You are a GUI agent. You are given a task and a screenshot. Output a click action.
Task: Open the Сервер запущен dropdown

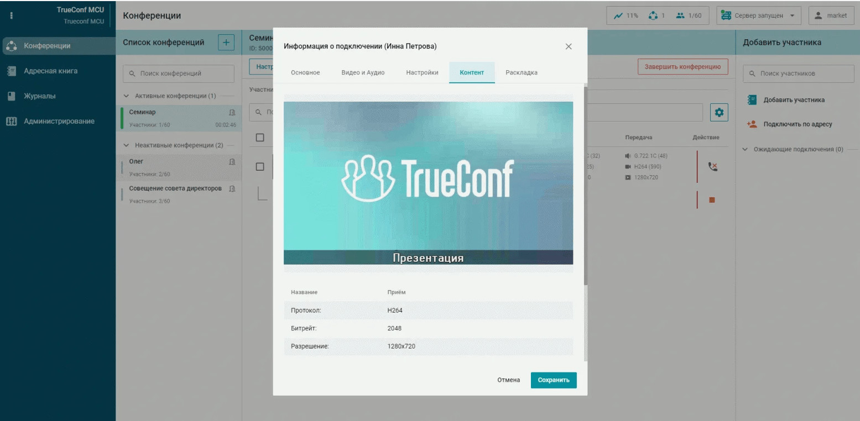[759, 15]
